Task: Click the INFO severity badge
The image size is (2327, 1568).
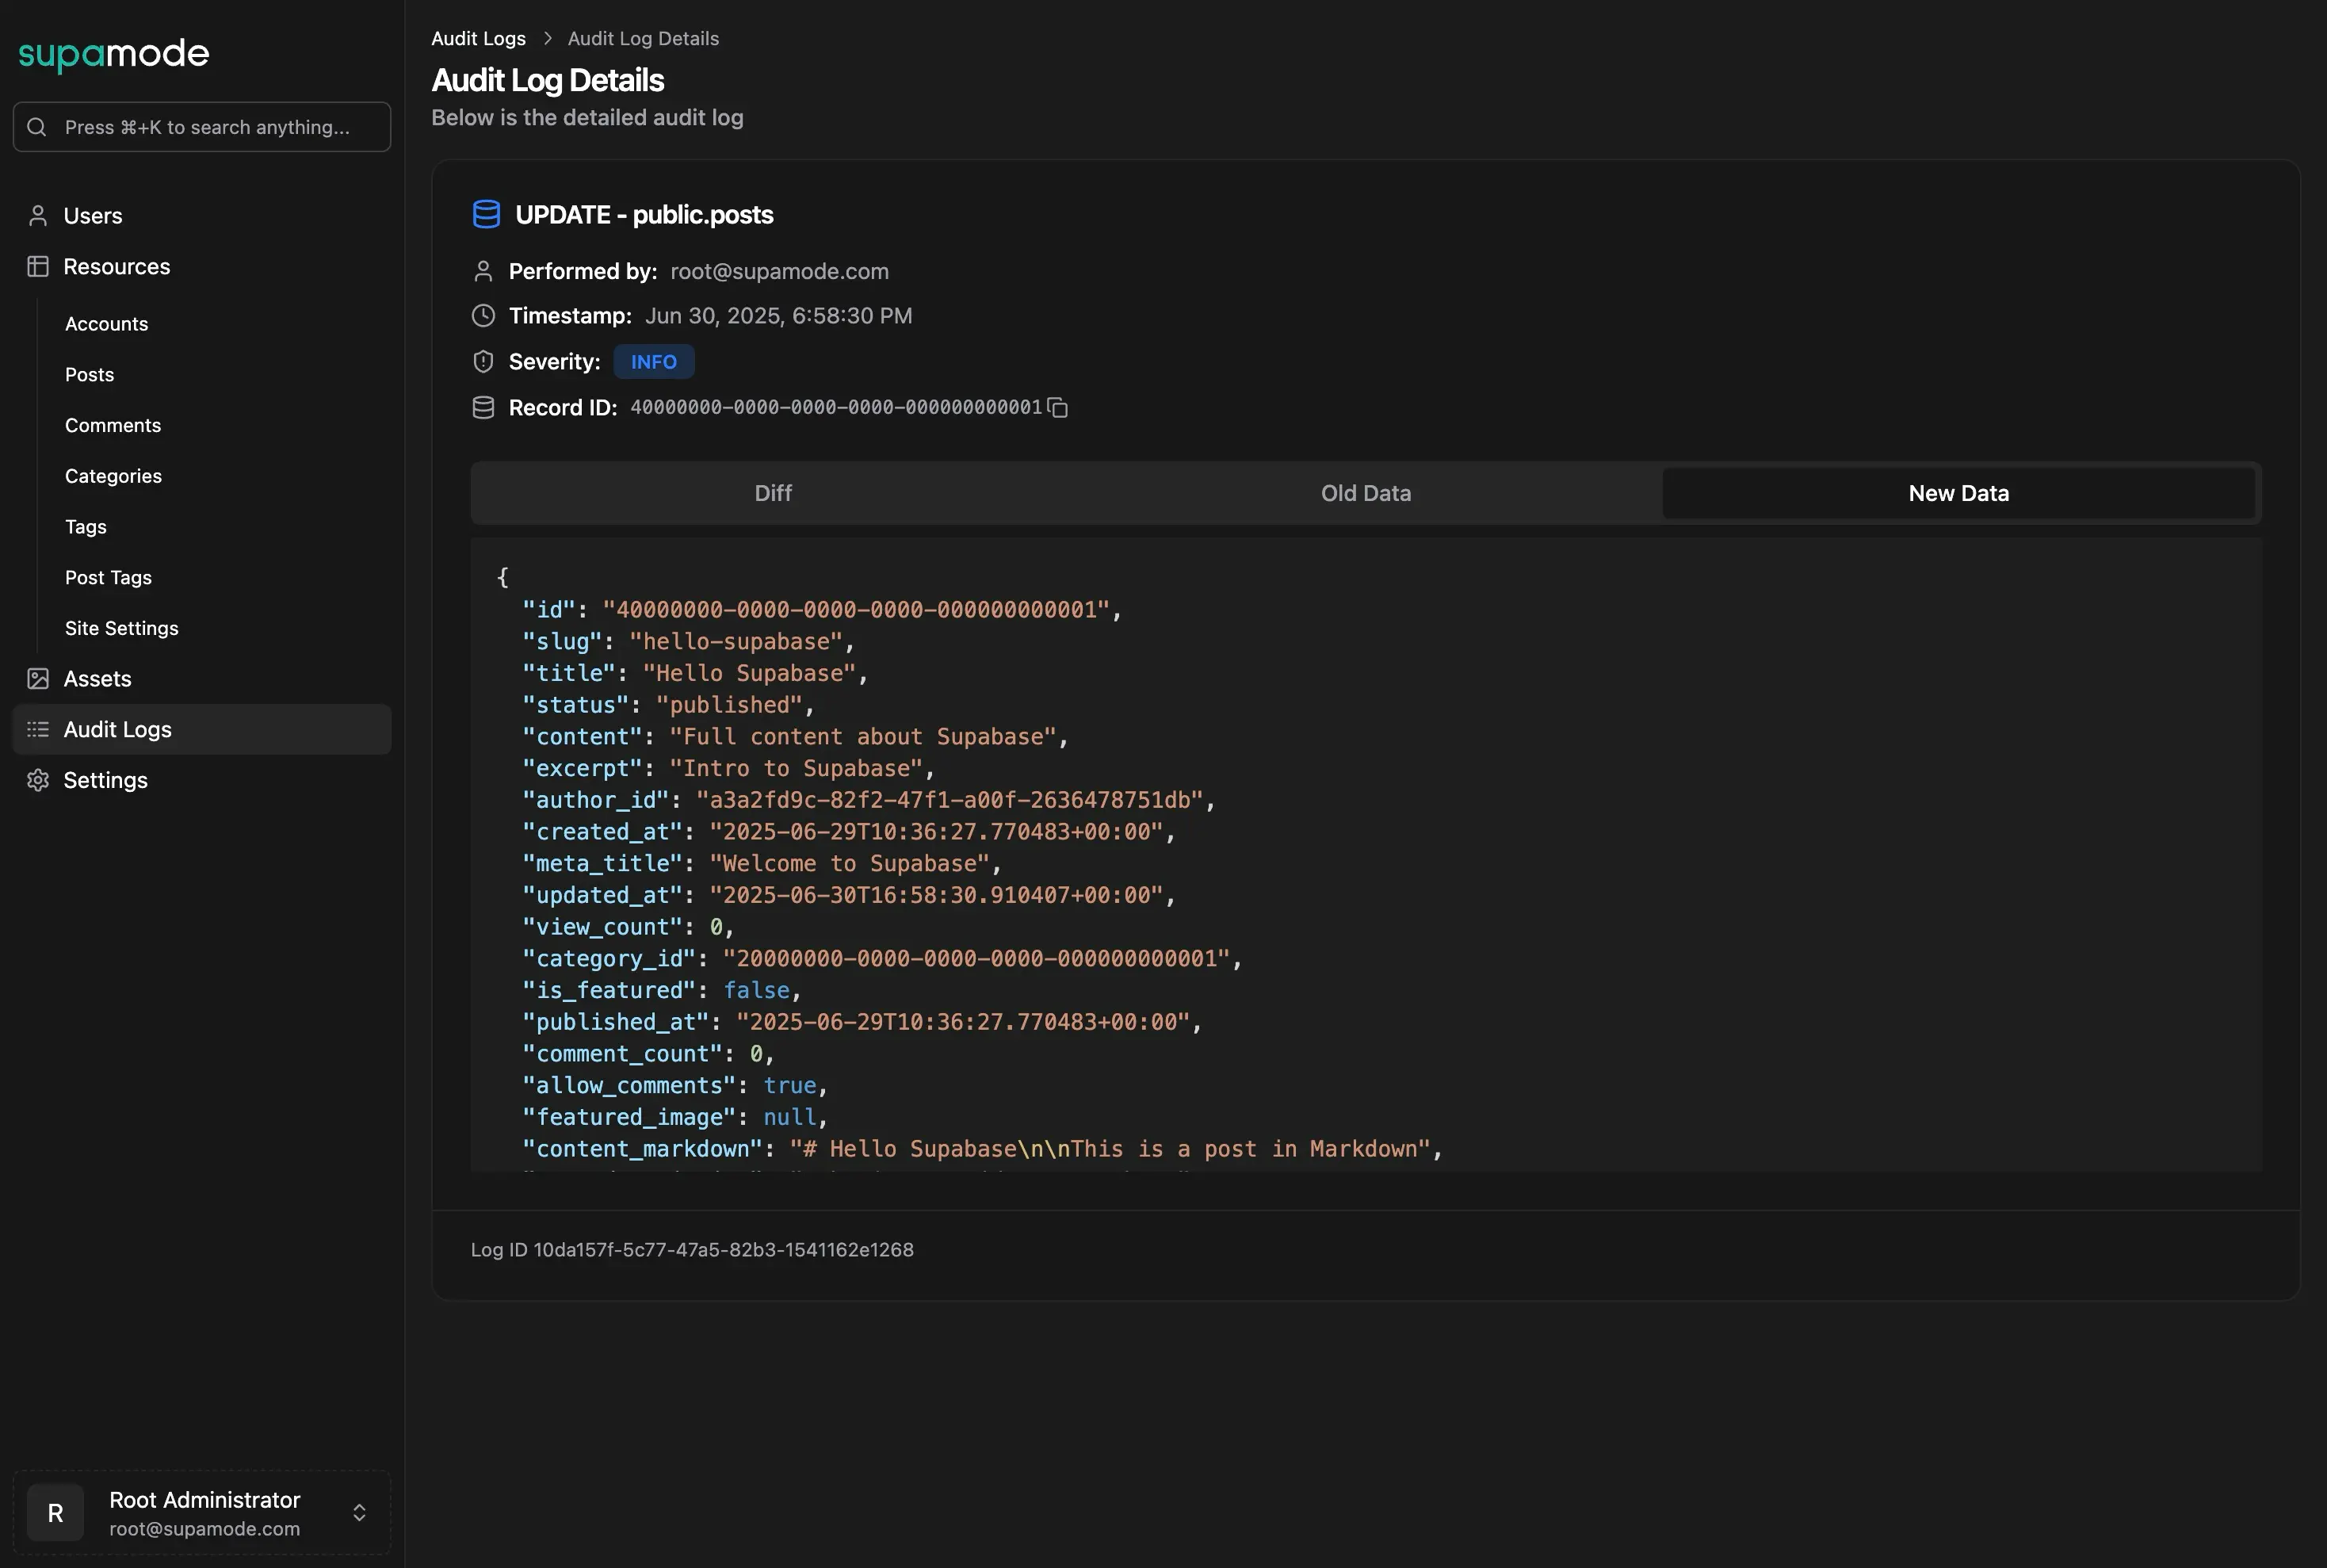Action: [653, 361]
